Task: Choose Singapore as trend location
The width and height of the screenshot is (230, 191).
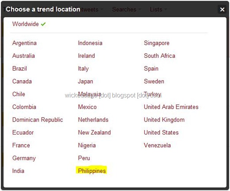Action: (156, 43)
